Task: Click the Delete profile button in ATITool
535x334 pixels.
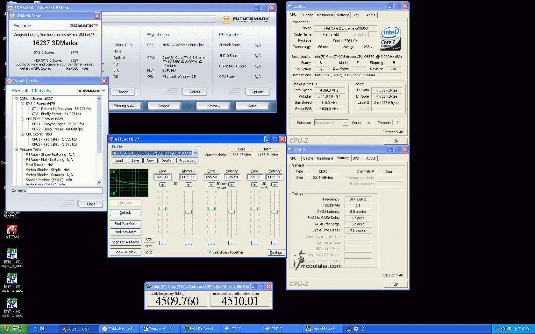Action: [166, 161]
